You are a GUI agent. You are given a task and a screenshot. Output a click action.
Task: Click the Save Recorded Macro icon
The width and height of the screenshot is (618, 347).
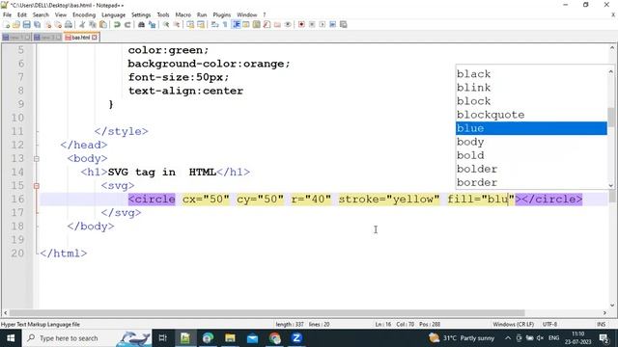(344, 24)
